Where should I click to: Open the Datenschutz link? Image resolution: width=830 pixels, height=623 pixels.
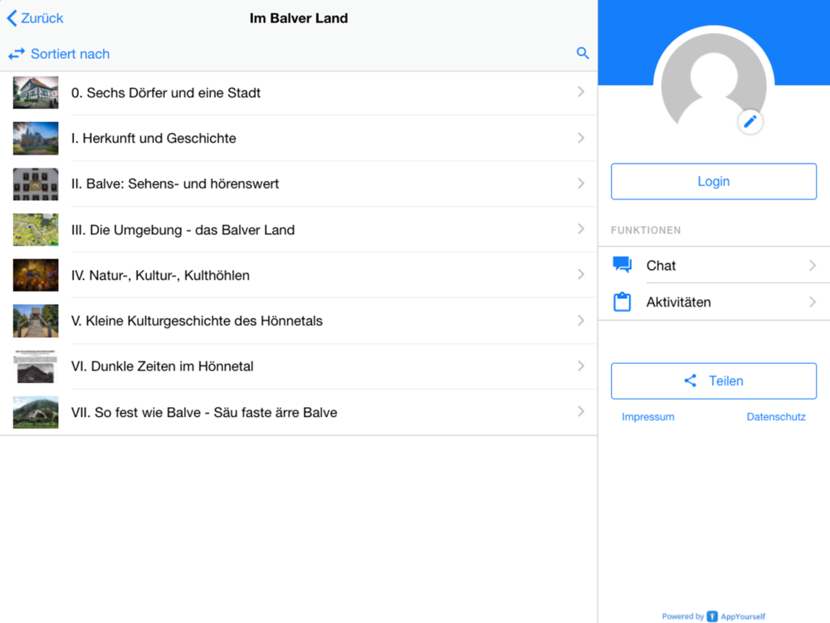point(776,417)
